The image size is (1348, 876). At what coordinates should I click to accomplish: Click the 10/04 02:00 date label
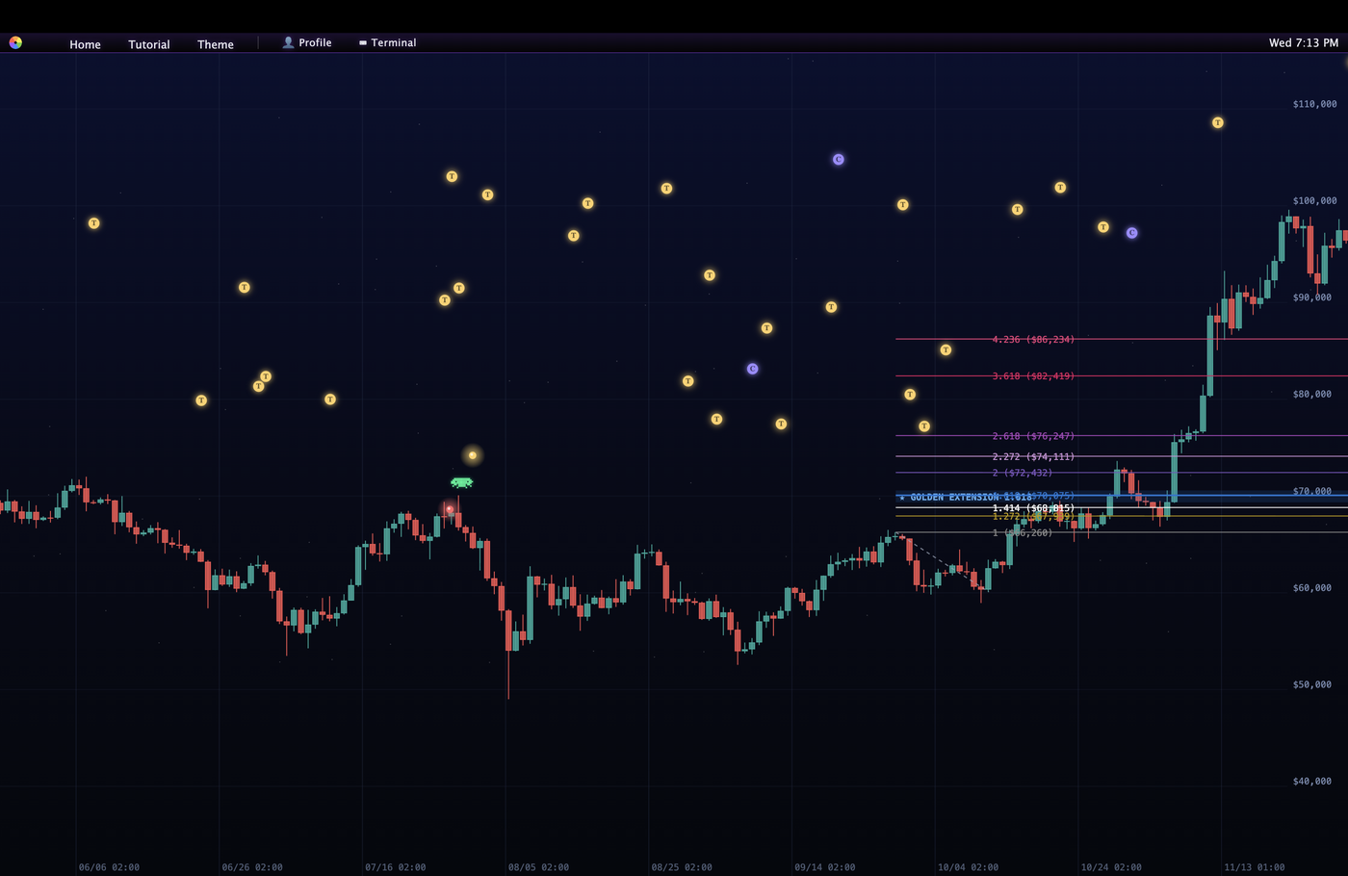(x=968, y=867)
